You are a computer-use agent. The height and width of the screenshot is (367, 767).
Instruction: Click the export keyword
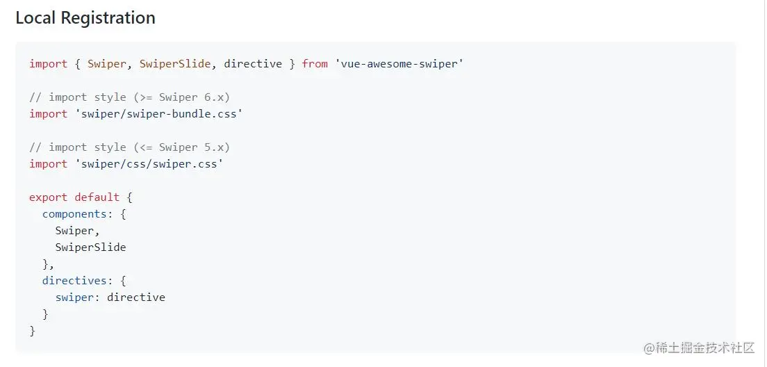point(49,197)
